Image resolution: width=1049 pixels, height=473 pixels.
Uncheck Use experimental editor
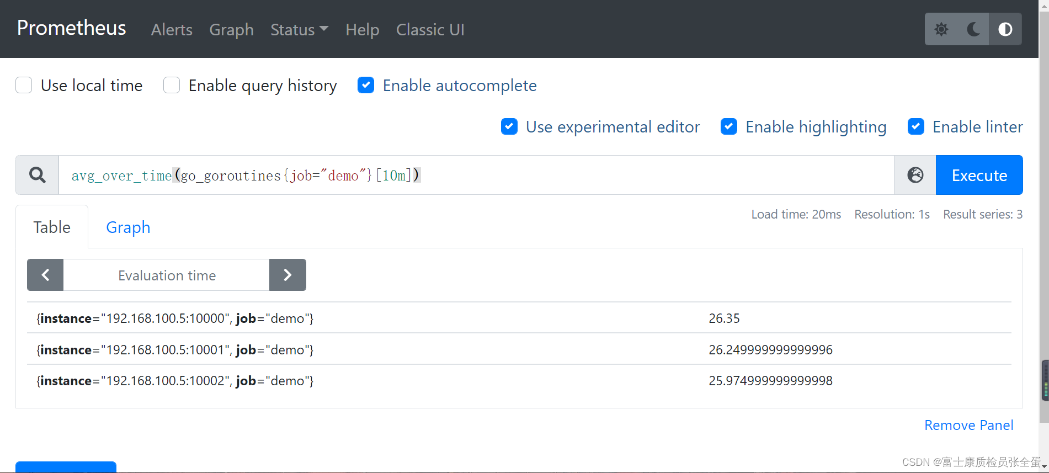[x=509, y=126]
